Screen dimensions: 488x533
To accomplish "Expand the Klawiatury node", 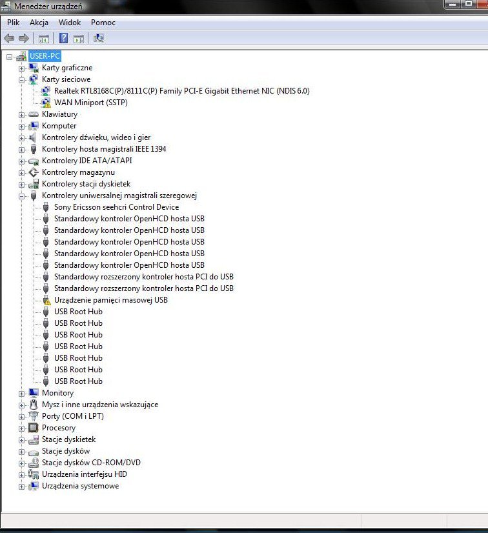I will pyautogui.click(x=21, y=115).
